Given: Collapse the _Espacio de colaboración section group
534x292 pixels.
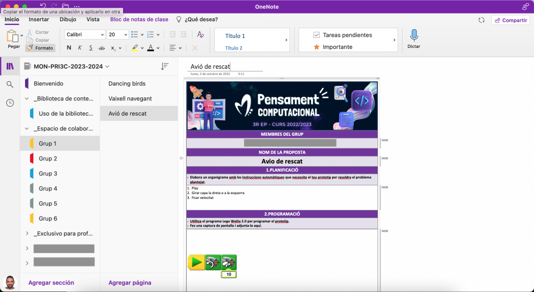Looking at the screenshot, I should (x=27, y=129).
